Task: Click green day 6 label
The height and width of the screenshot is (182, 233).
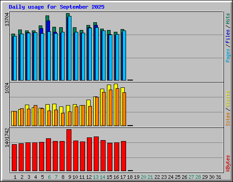Action: [49, 177]
